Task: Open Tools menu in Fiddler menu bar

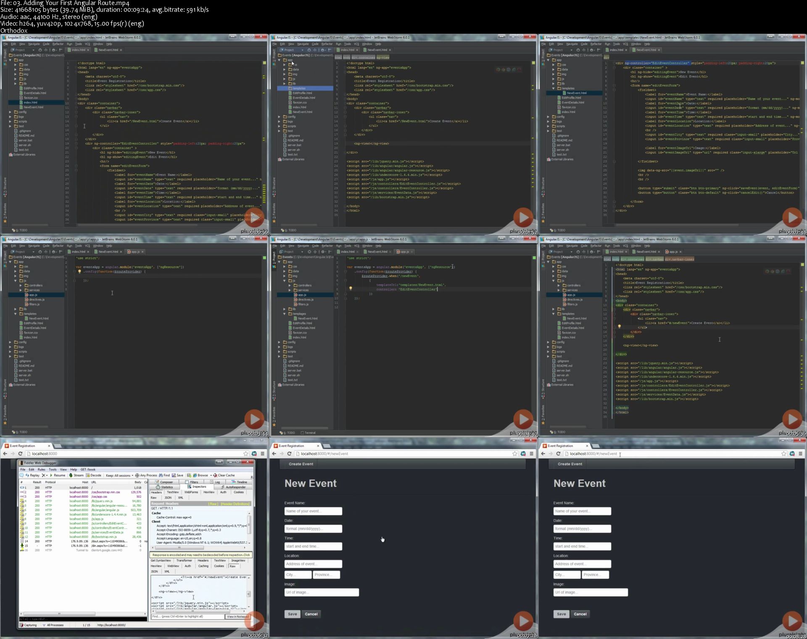Action: pos(53,470)
